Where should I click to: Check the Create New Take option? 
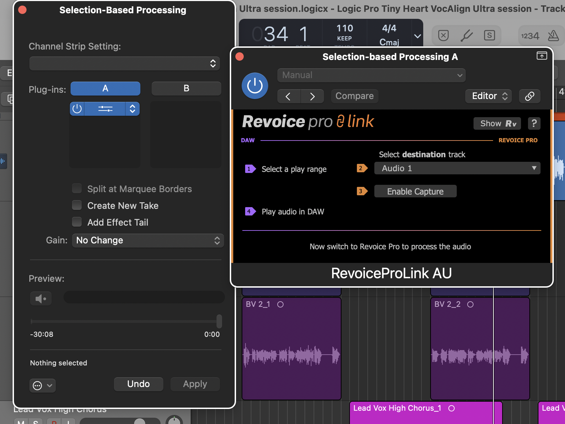pos(77,205)
